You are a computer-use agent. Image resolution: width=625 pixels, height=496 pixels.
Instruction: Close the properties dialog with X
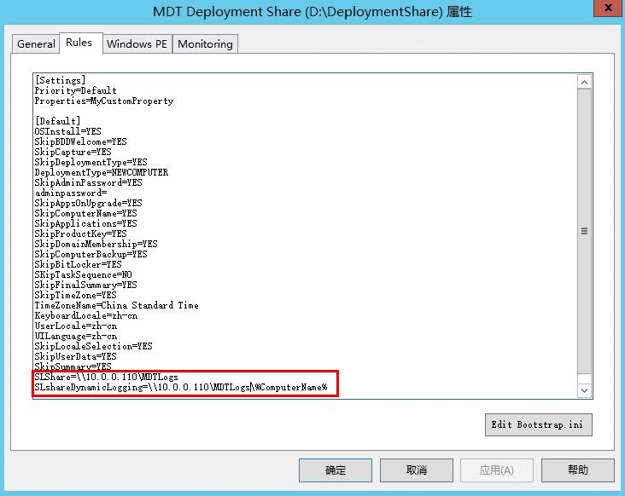point(608,8)
